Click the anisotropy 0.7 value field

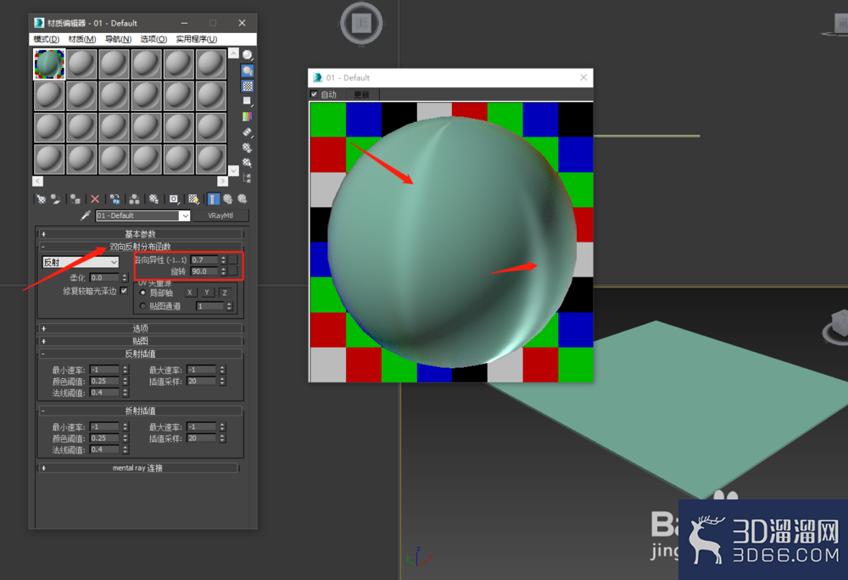tap(205, 260)
